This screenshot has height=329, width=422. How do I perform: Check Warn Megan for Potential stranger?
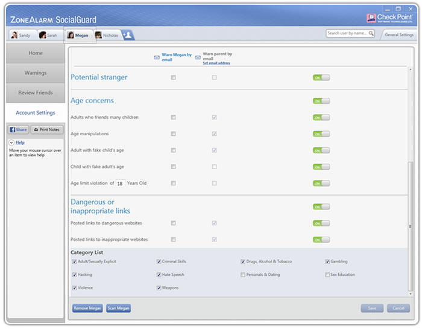pos(174,78)
